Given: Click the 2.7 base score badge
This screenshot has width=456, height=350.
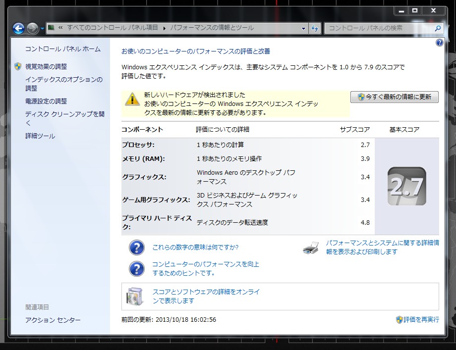Looking at the screenshot, I should (x=407, y=186).
